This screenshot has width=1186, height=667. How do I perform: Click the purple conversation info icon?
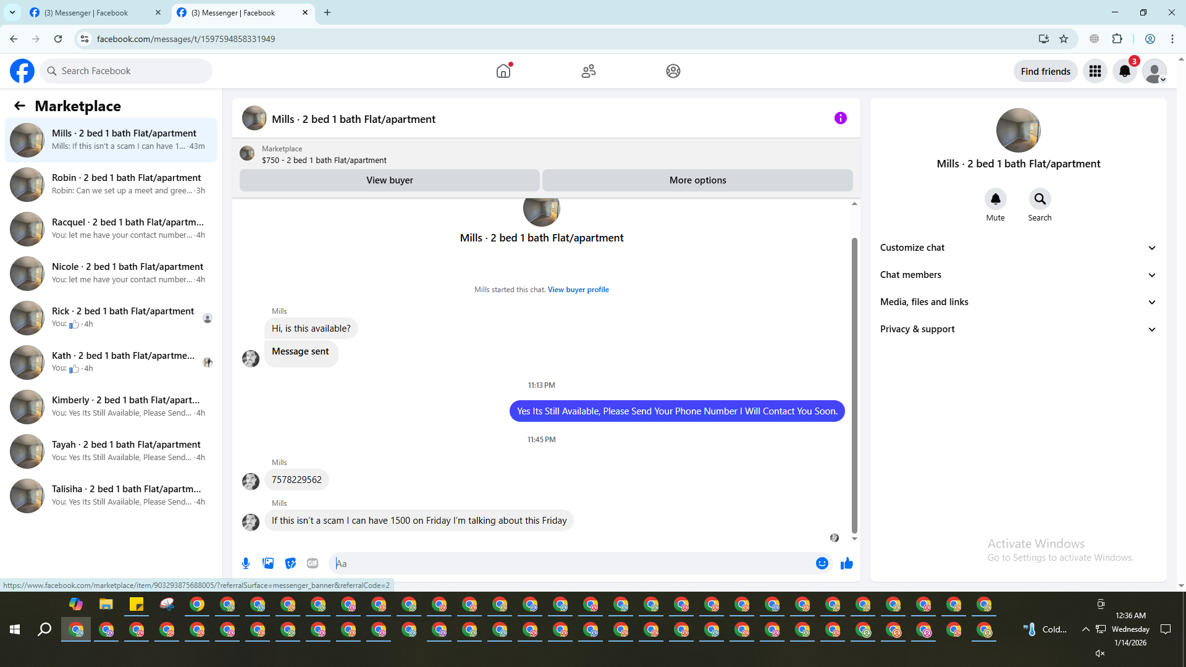pyautogui.click(x=840, y=118)
